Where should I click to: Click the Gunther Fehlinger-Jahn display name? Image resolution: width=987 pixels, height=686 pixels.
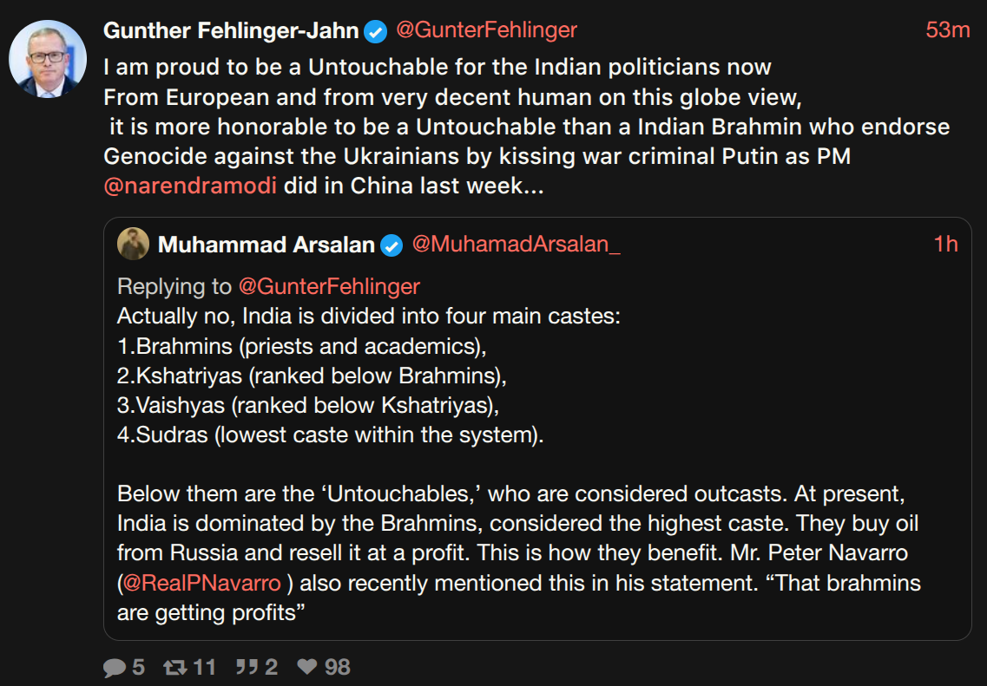click(x=231, y=30)
